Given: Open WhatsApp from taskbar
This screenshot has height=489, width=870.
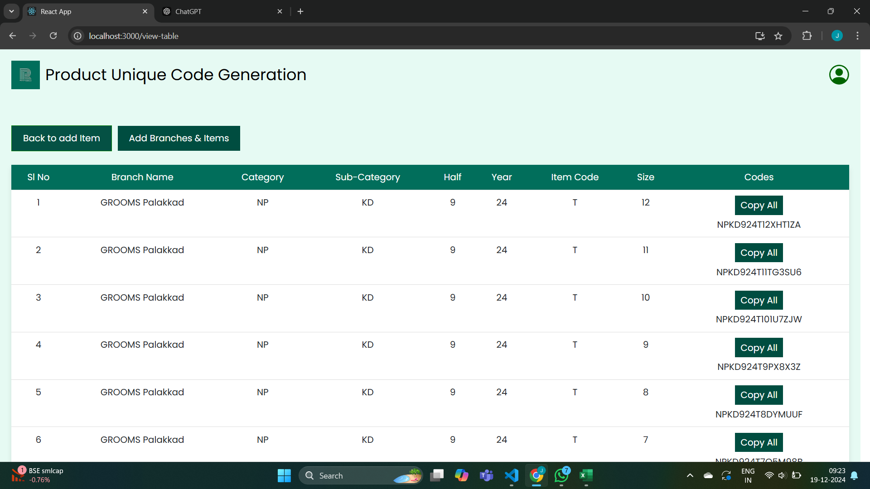Looking at the screenshot, I should click(x=561, y=475).
